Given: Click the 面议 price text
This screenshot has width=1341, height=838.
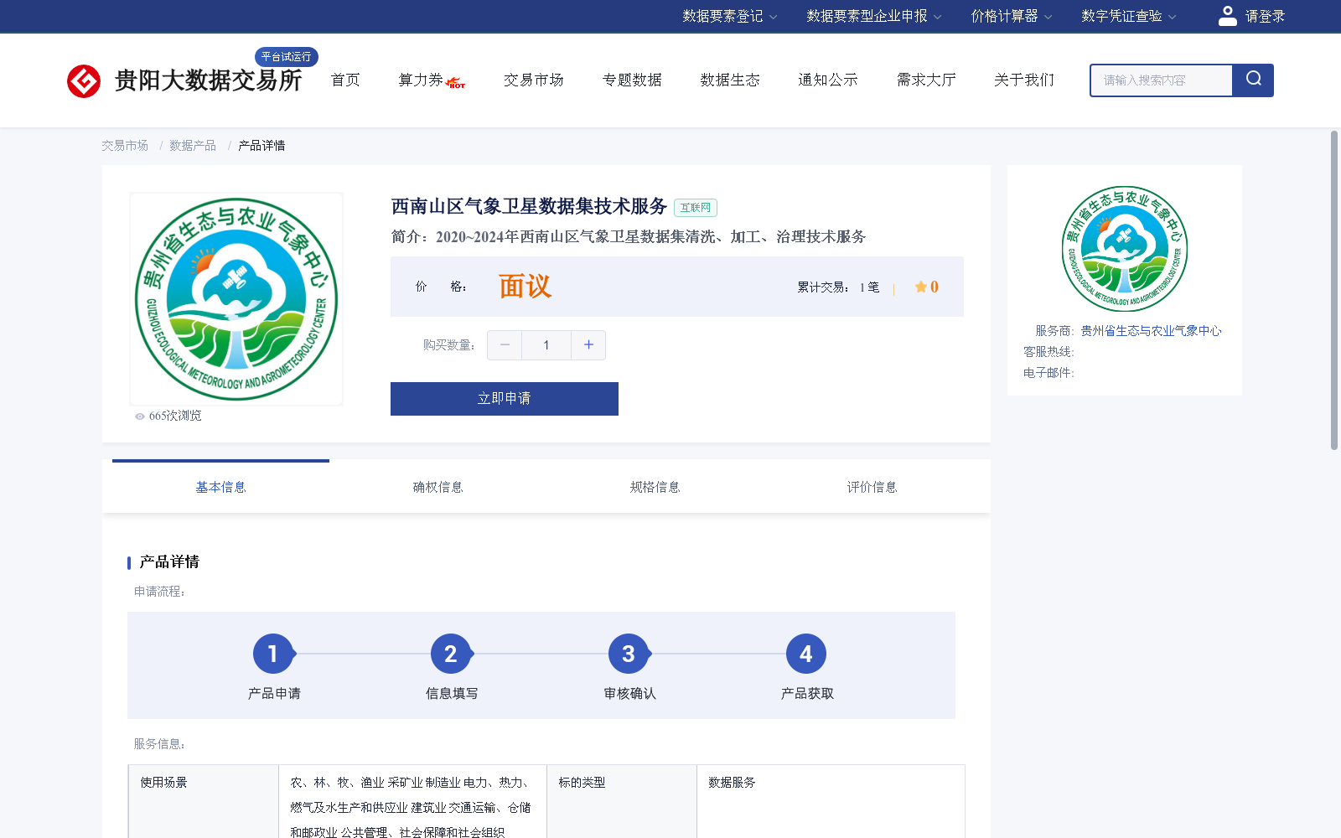Looking at the screenshot, I should (x=525, y=287).
